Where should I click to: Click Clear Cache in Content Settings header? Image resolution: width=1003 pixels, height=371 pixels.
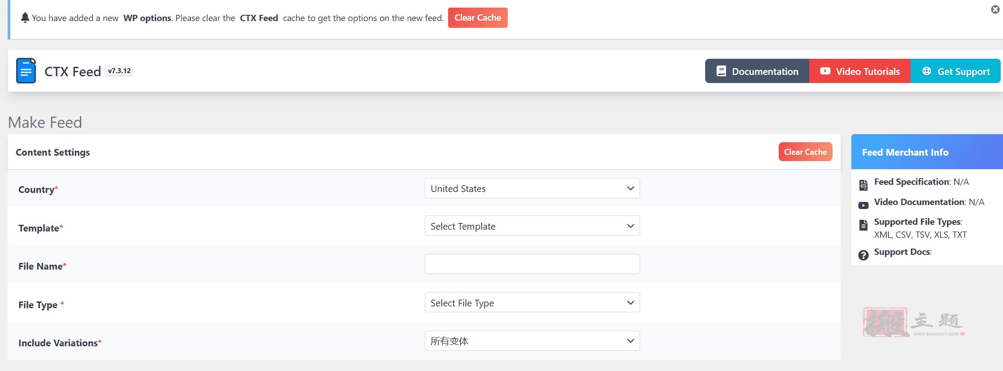pos(805,152)
